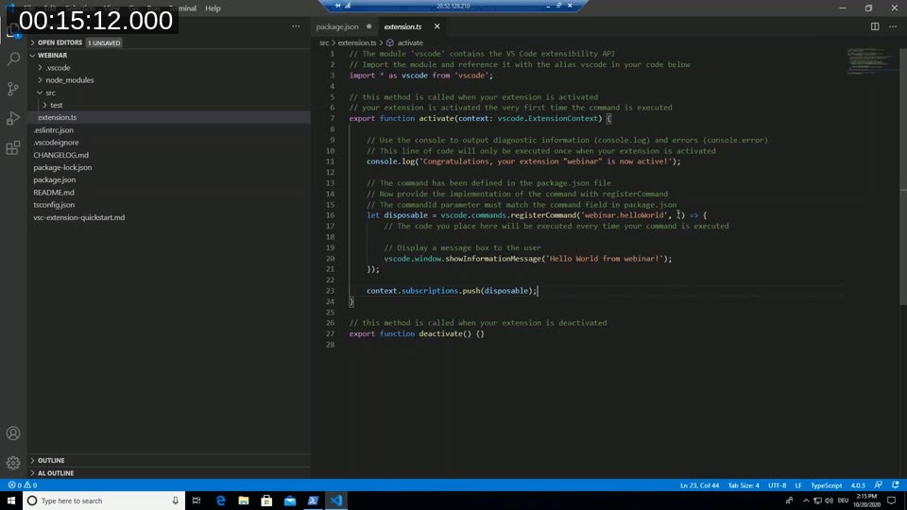Open .vscodeignore file

(x=56, y=143)
